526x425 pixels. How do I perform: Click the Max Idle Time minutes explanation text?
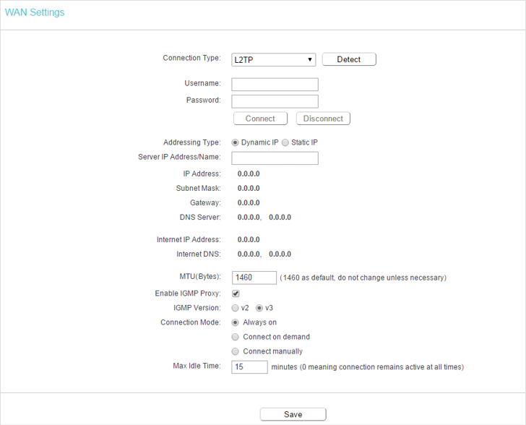(368, 367)
